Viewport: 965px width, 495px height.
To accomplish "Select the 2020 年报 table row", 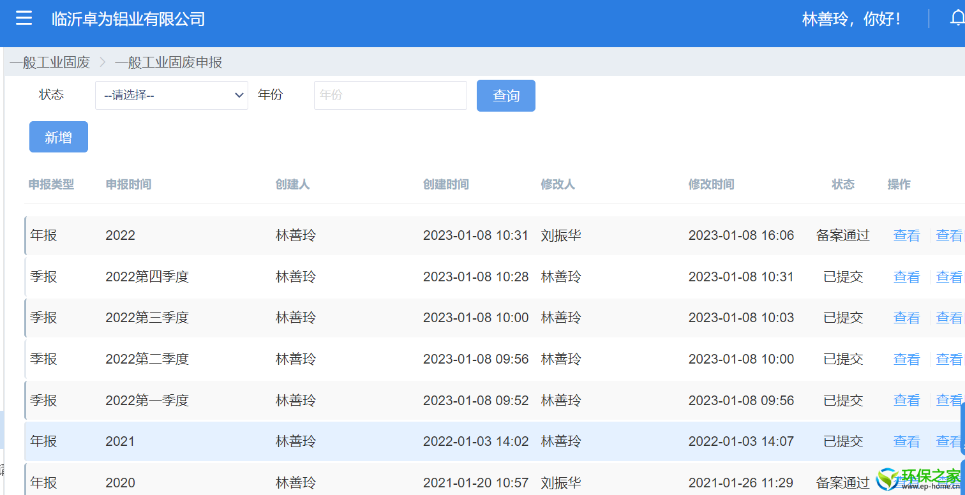I will (x=495, y=480).
